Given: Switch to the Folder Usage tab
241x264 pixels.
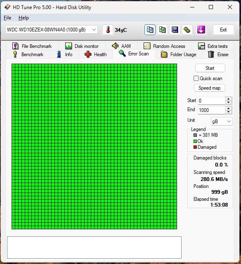Looking at the screenshot, I should 179,55.
